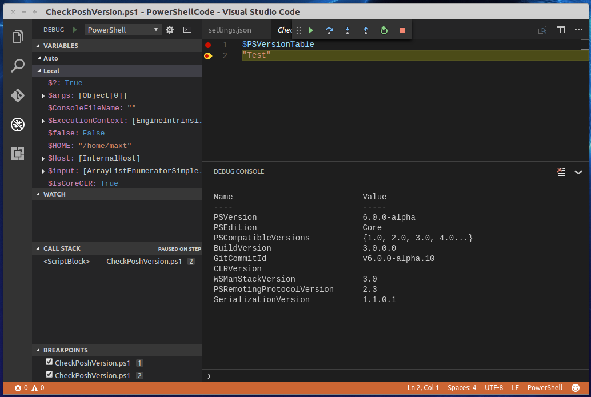
Task: Expand the $input variable
Action: (x=43, y=171)
